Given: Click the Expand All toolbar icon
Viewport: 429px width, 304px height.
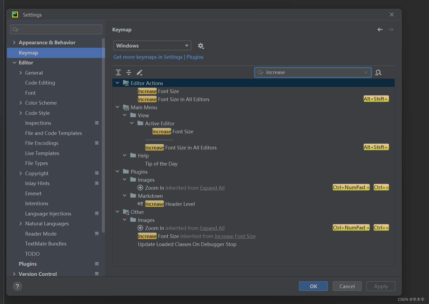Looking at the screenshot, I should tap(118, 72).
